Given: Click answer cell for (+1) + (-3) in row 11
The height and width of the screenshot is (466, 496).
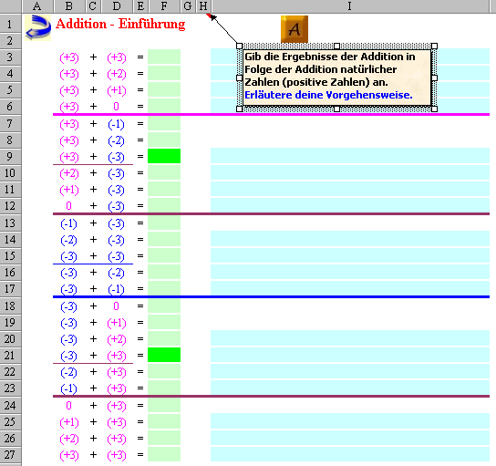Looking at the screenshot, I should click(164, 189).
